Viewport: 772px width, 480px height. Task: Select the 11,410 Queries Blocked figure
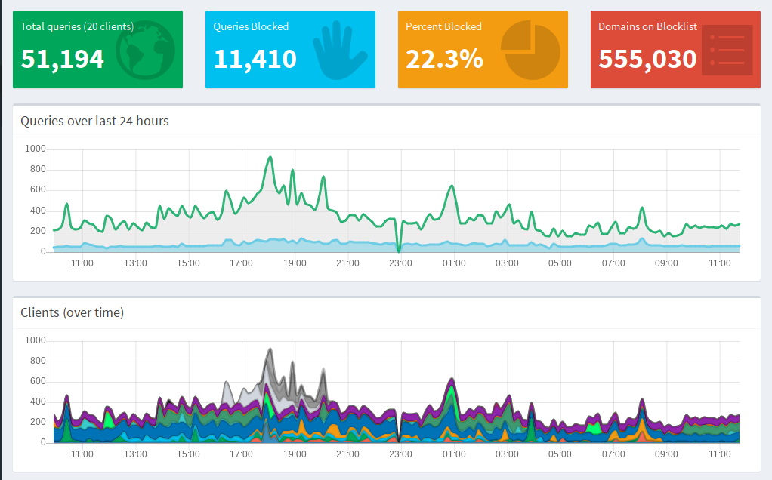pos(255,58)
